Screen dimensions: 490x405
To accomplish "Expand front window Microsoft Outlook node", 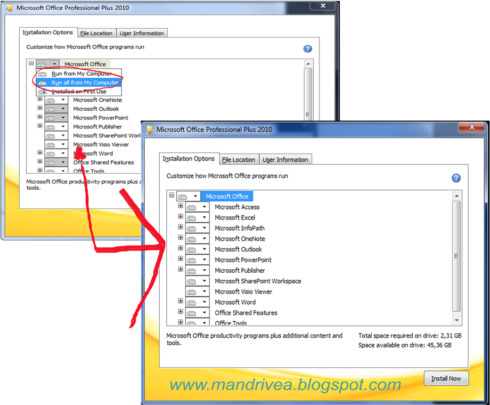I will [181, 248].
